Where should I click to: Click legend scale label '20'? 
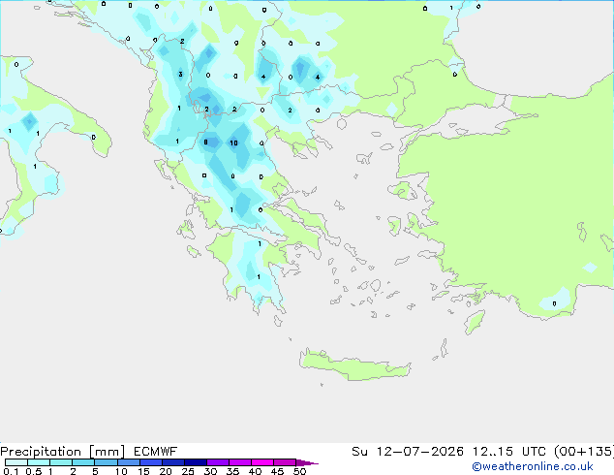[166, 471]
